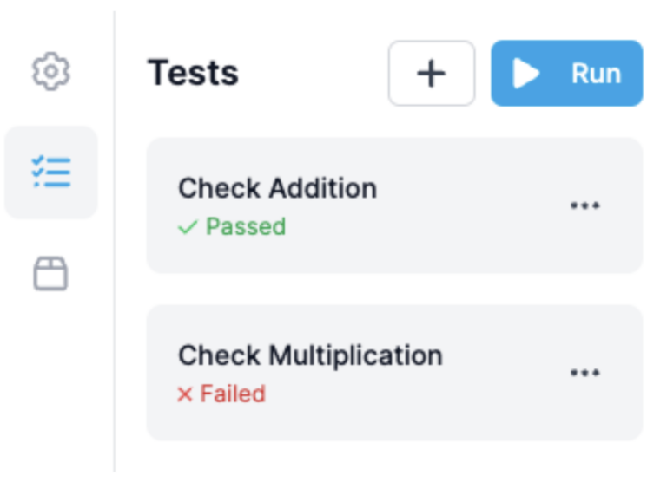The image size is (667, 495).
Task: Select the Tests checklist icon in sidebar
Action: tap(50, 173)
